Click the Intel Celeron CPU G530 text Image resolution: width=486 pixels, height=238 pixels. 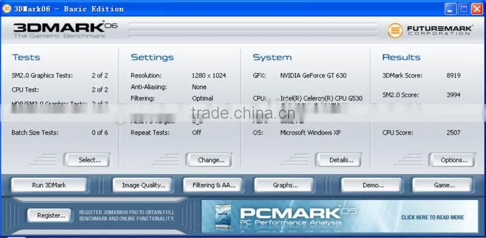click(321, 98)
